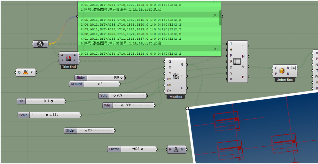Click the A output of Trim End

75,55
